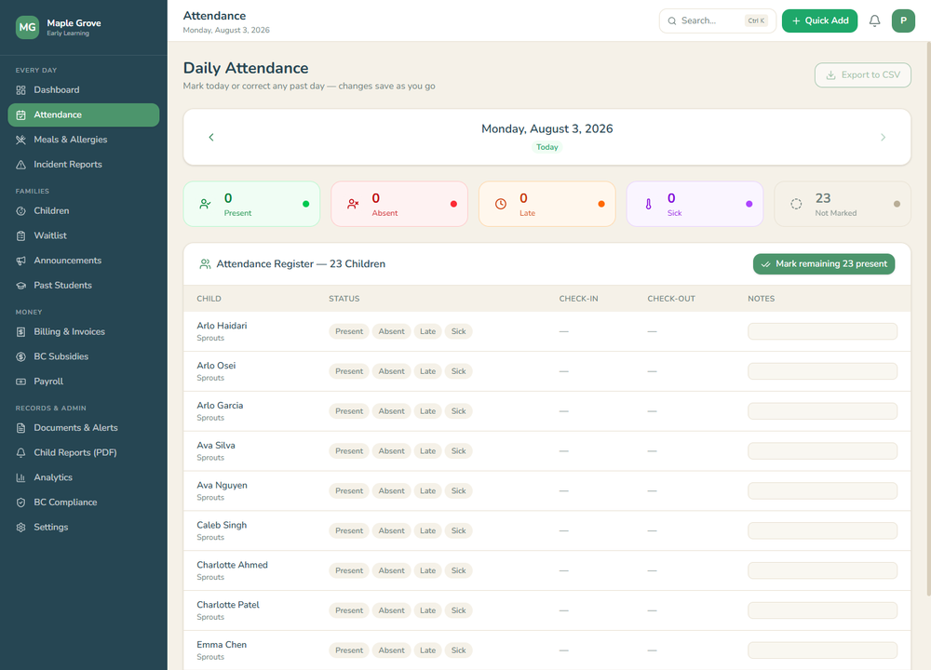Select the Attendance calendar icon in sidebar
The image size is (931, 670).
click(20, 115)
